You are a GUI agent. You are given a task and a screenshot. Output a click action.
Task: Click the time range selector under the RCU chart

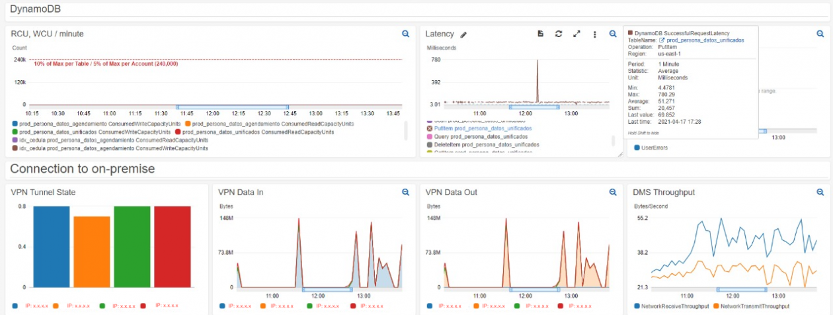[x=232, y=107]
